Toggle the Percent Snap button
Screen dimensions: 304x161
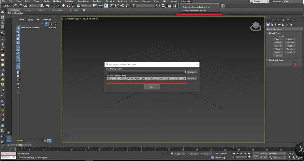(x=122, y=6)
